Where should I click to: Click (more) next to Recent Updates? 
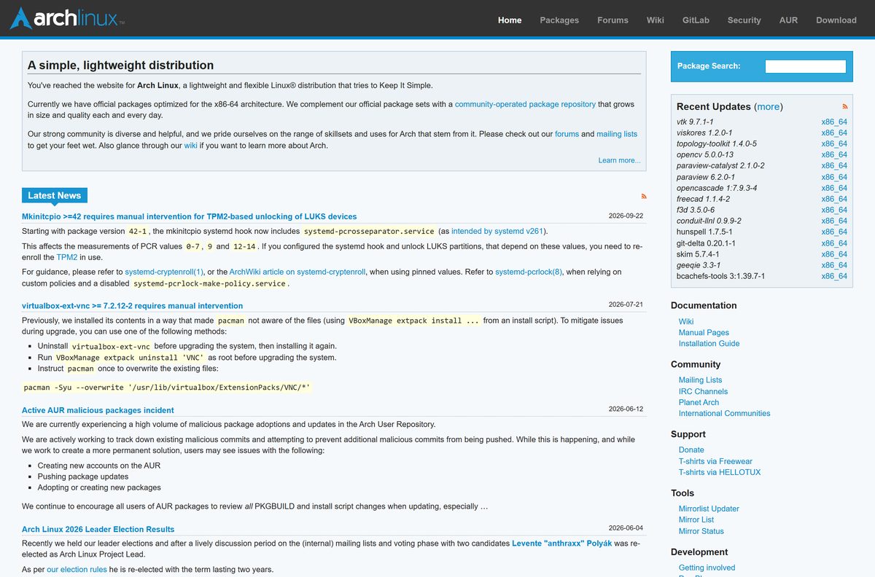[x=769, y=106]
